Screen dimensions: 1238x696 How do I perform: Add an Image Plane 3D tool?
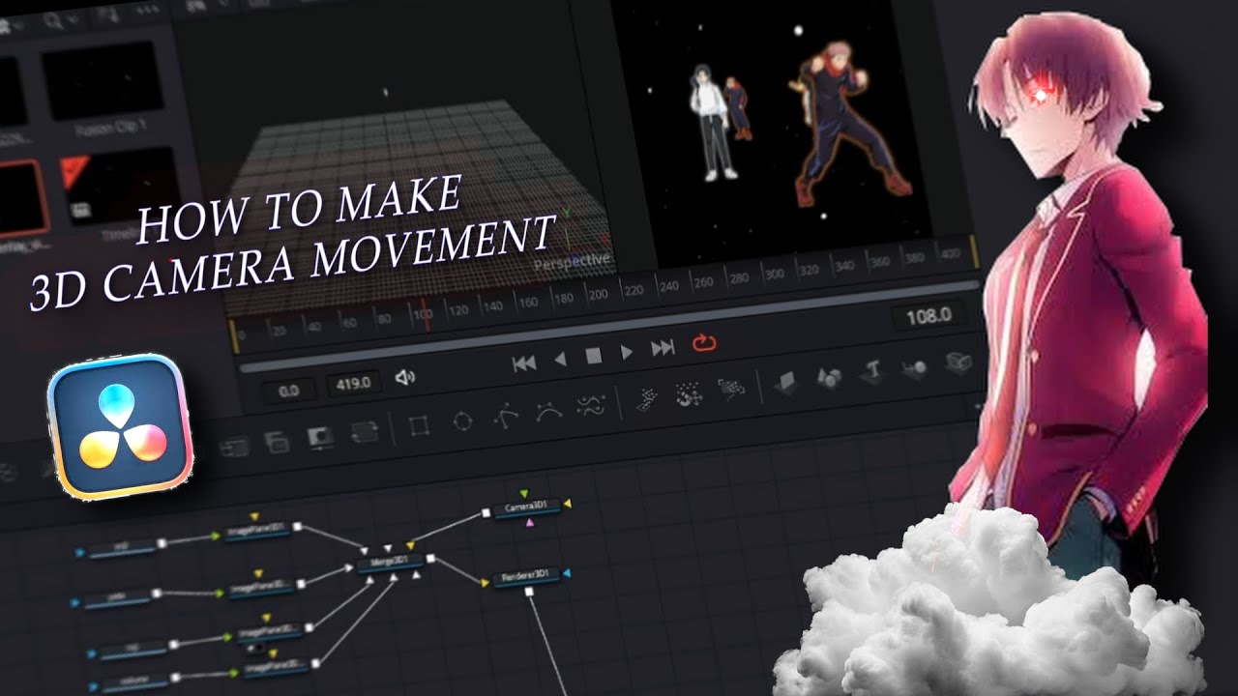pos(784,382)
